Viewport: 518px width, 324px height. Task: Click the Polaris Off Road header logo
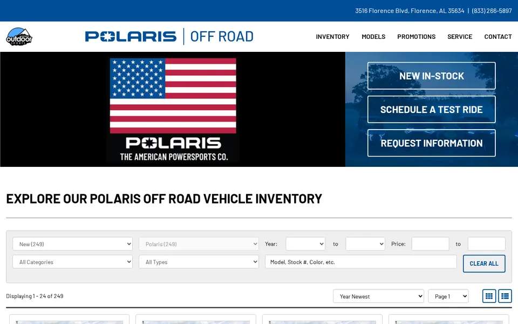click(169, 36)
